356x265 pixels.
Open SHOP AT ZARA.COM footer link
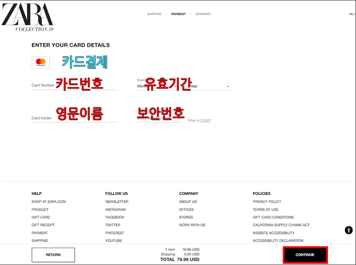tap(49, 201)
